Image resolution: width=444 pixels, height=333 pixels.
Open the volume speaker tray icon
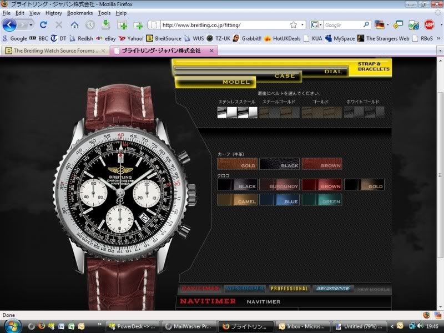coord(420,326)
